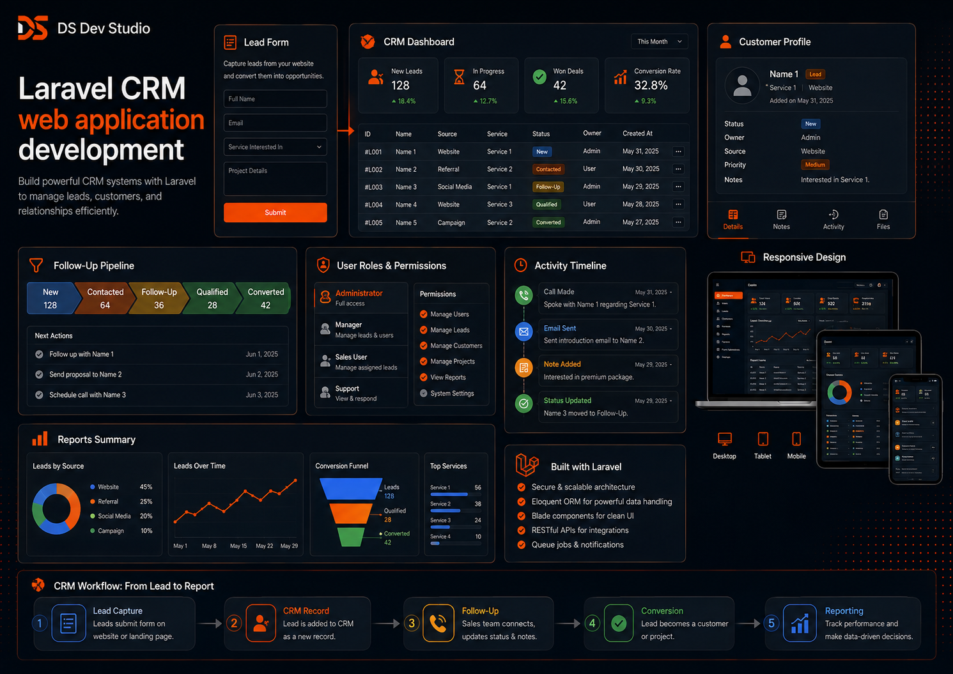
Task: Expand the Call Made timeline entry
Action: (670, 293)
